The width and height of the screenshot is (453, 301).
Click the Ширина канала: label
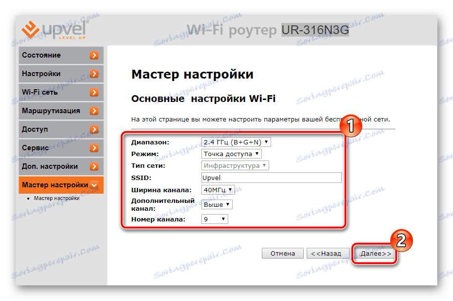pyautogui.click(x=161, y=190)
